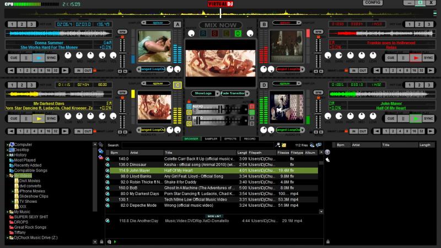Adjust the video crossfader handle
The width and height of the screenshot is (441, 248).
point(198,120)
